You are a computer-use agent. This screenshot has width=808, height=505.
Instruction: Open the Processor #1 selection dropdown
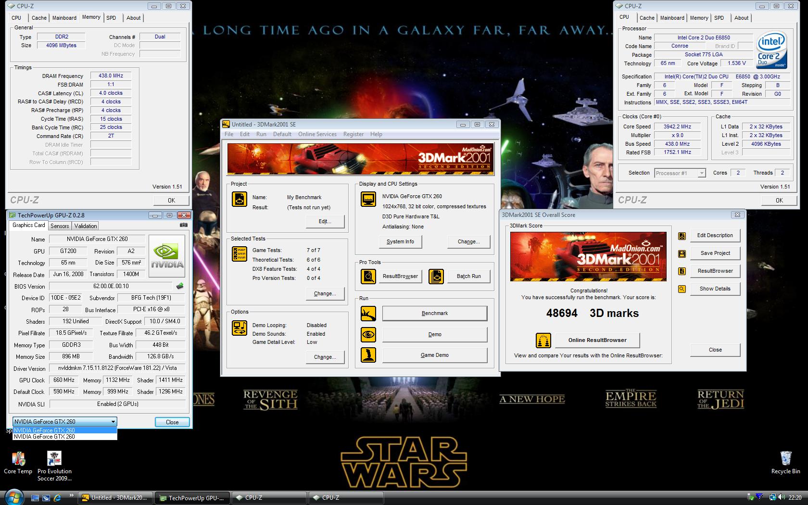coord(680,173)
